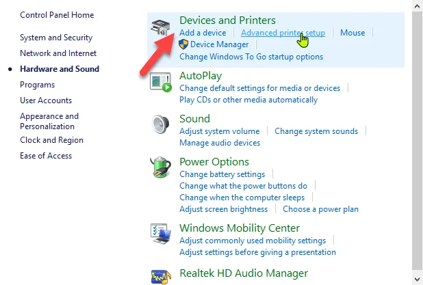Open the Sound heading
The image size is (423, 285).
194,119
